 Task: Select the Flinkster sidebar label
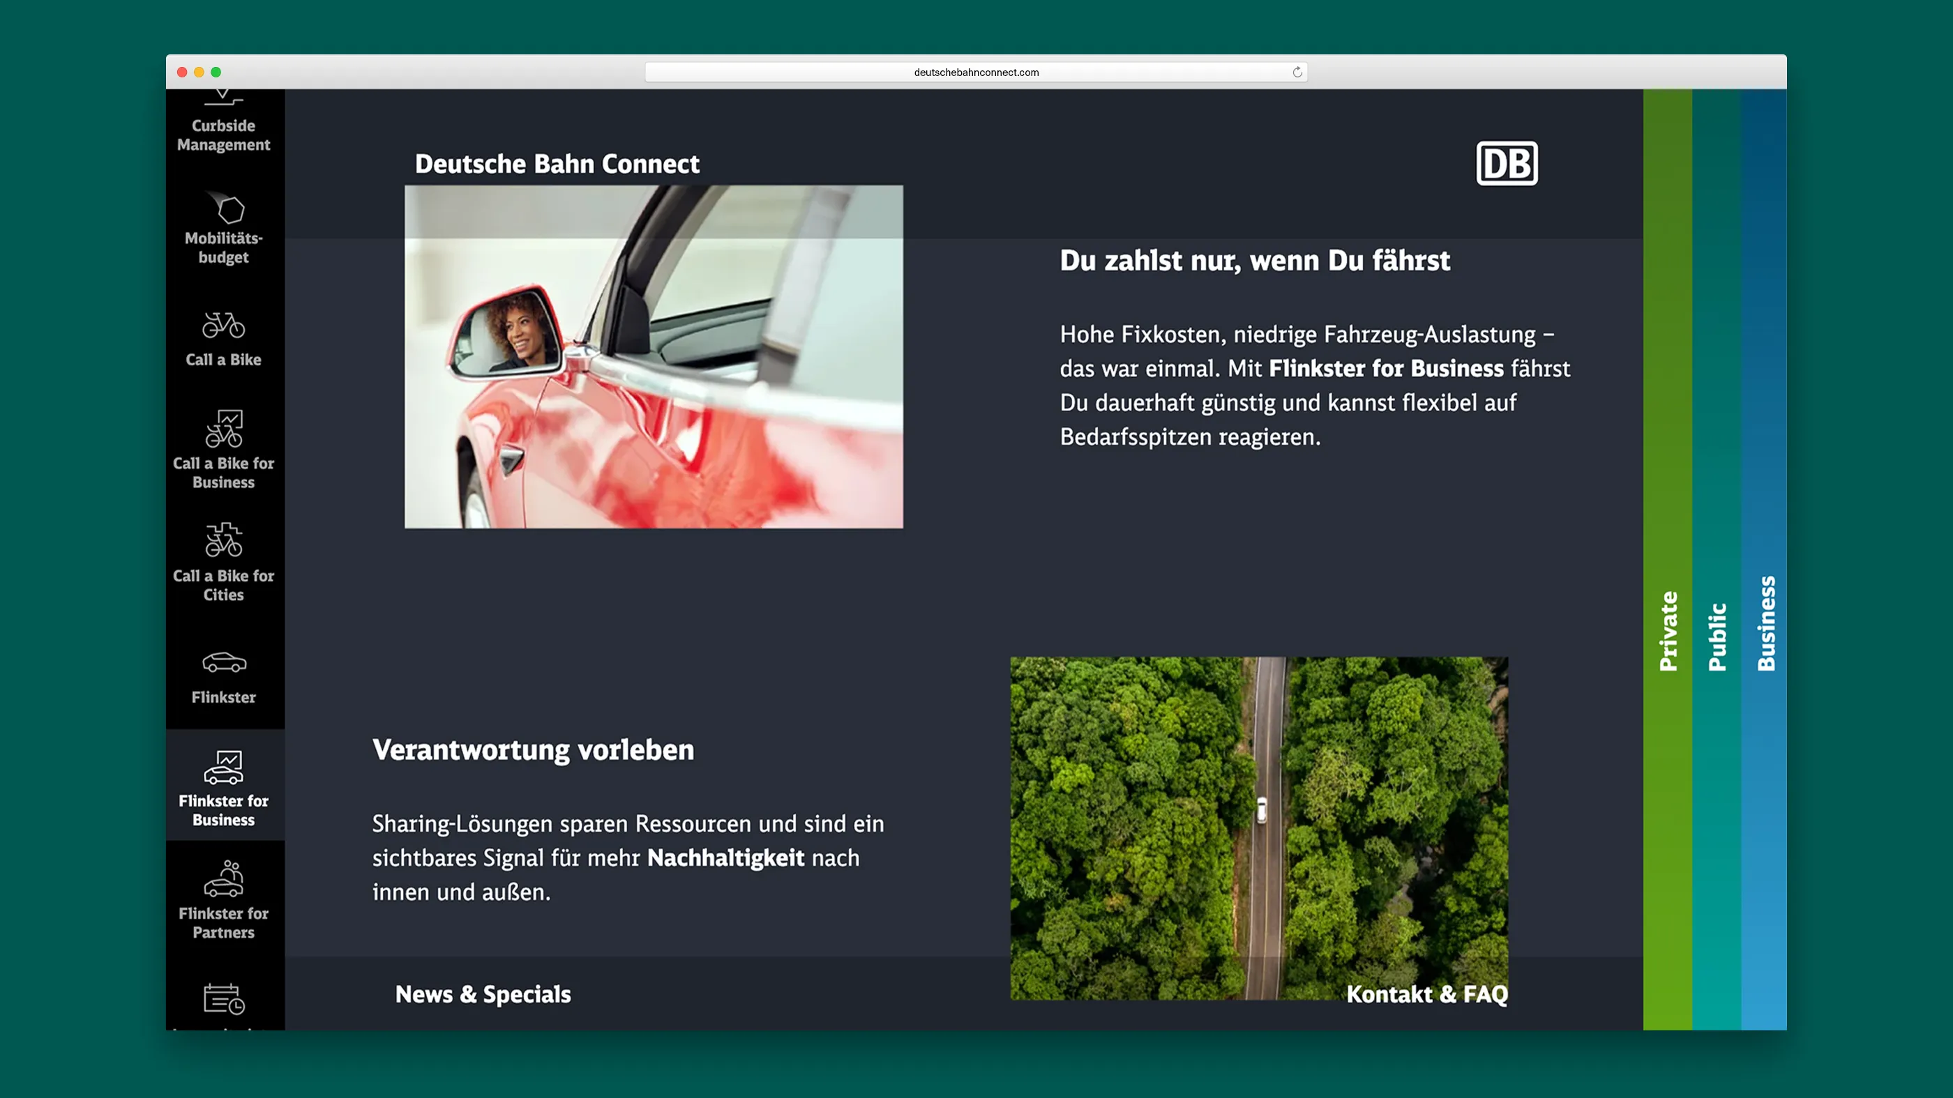click(224, 697)
